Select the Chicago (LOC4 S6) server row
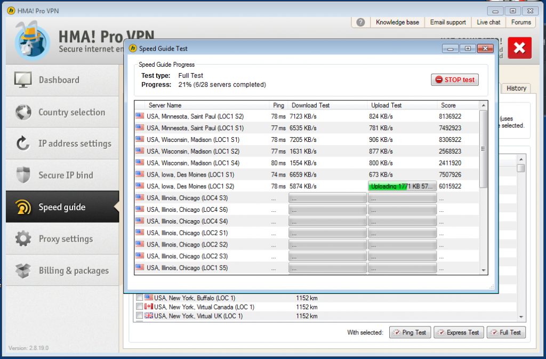Viewport: 546px width, 359px height. (307, 209)
